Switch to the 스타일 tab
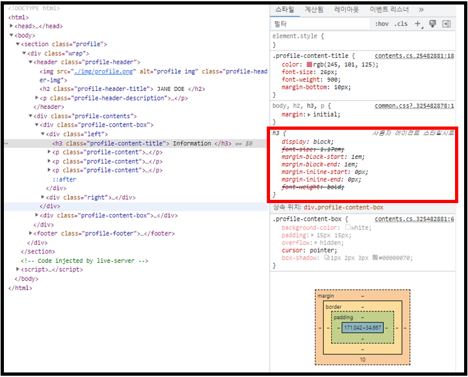The height and width of the screenshot is (377, 468). tap(284, 10)
